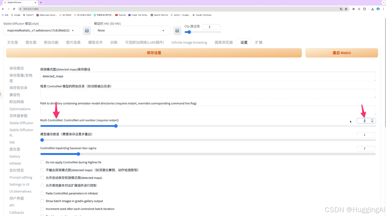This screenshot has height=216, width=386.
Task: Click the ControlNet inpainting Gaussian blur sigma slider
Action: [208, 154]
